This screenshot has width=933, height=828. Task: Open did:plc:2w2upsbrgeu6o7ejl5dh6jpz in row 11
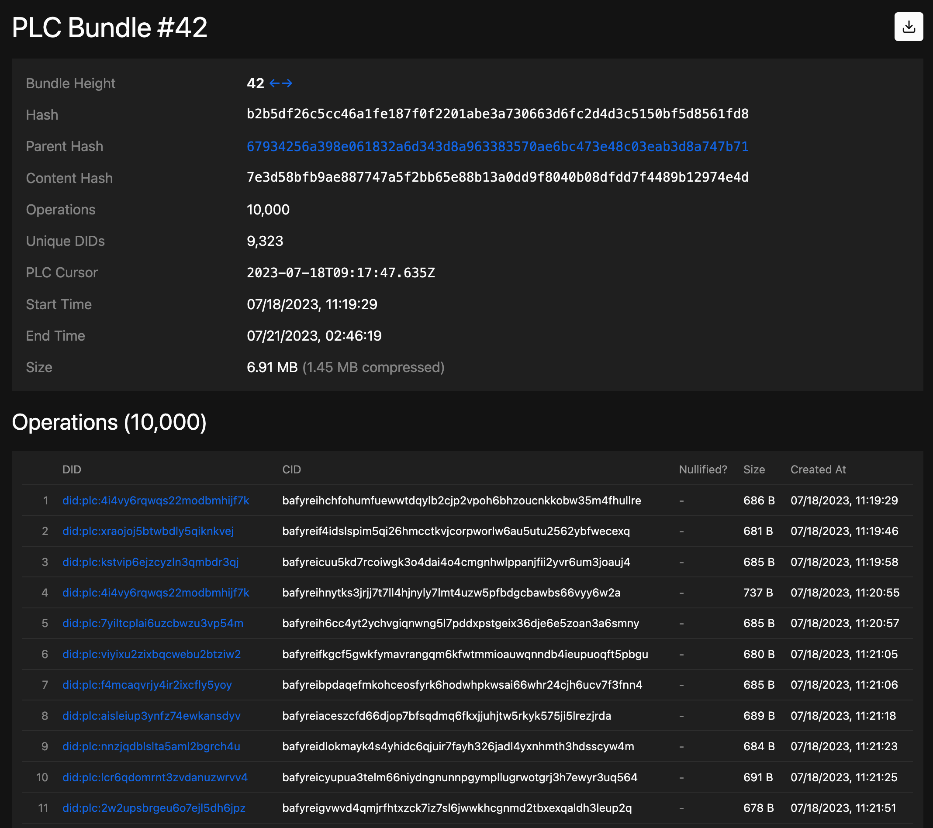(x=154, y=808)
